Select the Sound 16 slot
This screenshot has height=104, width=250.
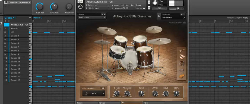[x=16, y=80]
